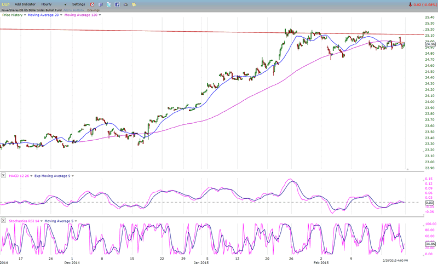Image resolution: width=438 pixels, height=264 pixels.
Task: Click the print icon in toolbar
Action: coord(126,4)
